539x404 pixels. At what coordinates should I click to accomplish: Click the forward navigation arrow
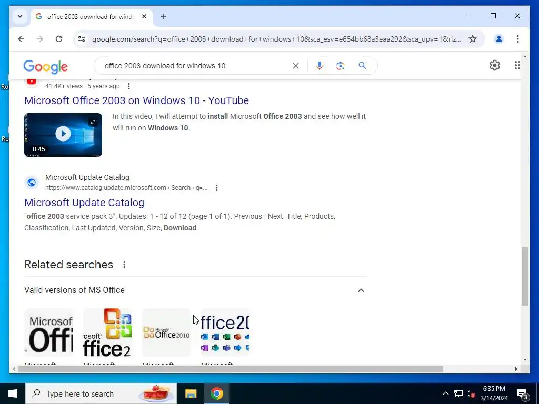coord(40,39)
